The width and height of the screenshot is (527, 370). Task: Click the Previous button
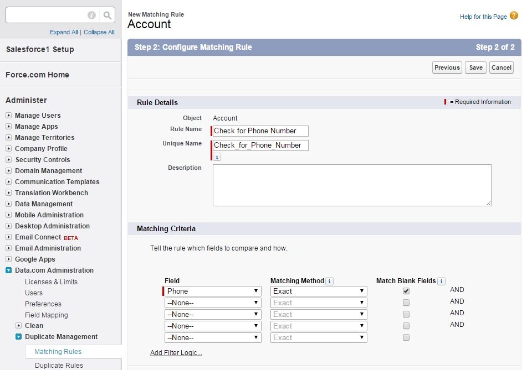(x=447, y=67)
